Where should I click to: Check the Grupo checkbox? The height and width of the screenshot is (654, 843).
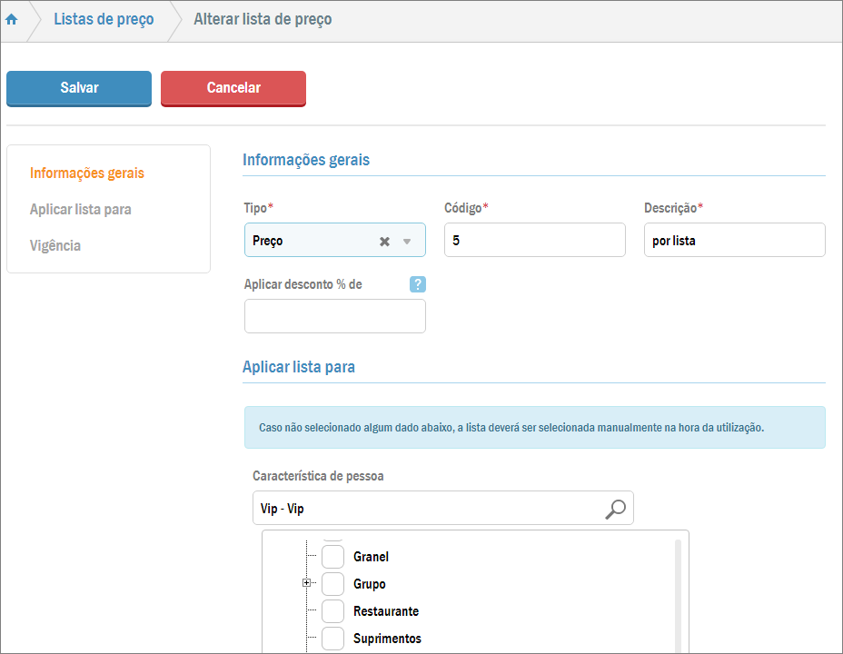332,584
